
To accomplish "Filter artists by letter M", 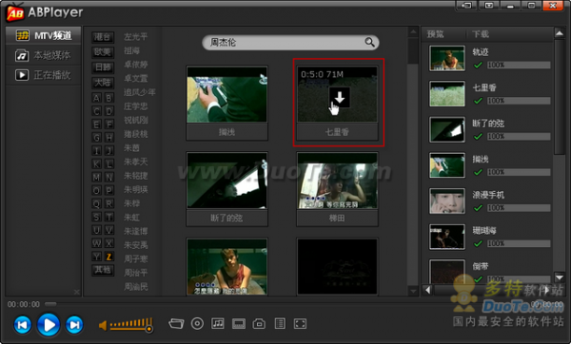I will (x=96, y=177).
